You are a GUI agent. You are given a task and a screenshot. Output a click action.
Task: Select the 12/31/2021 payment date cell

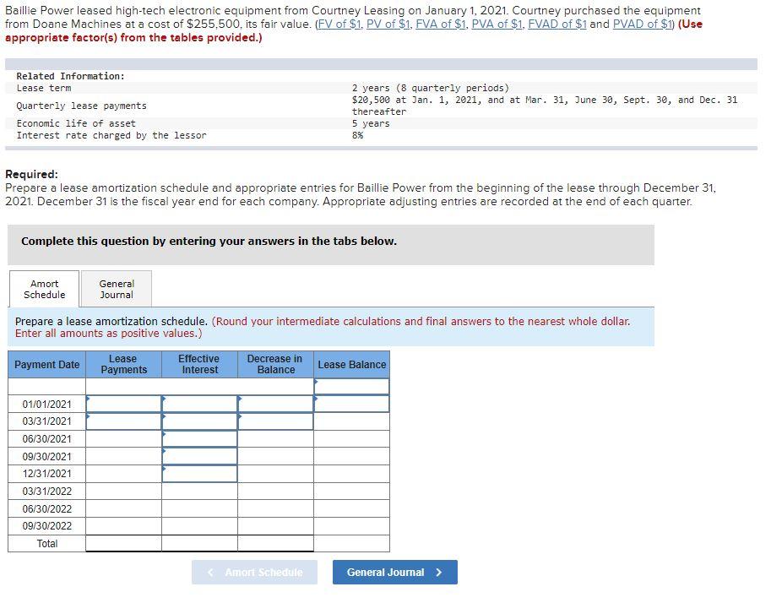coord(46,474)
